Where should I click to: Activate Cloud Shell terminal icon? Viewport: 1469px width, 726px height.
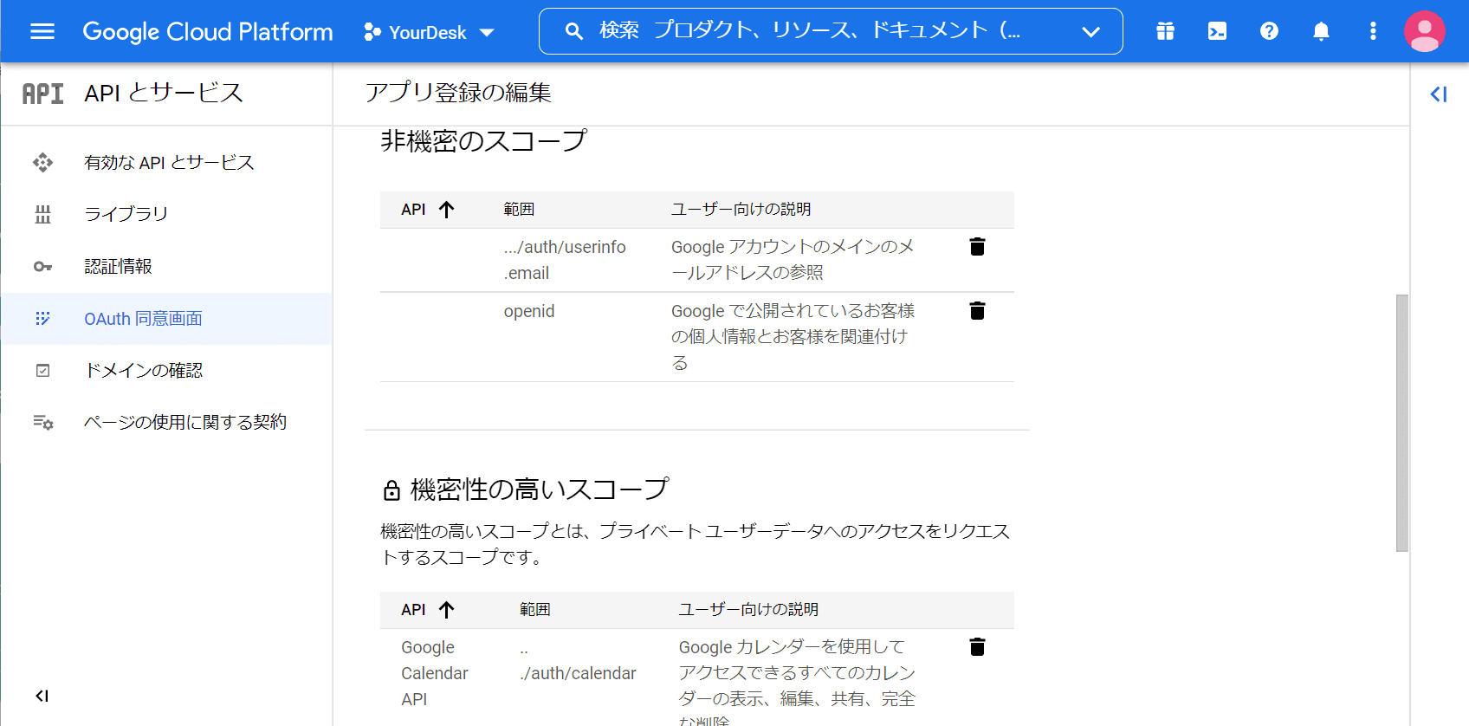pos(1217,32)
